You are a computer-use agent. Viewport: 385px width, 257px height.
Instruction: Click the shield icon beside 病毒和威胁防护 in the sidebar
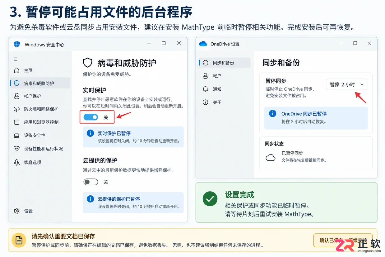(x=17, y=83)
